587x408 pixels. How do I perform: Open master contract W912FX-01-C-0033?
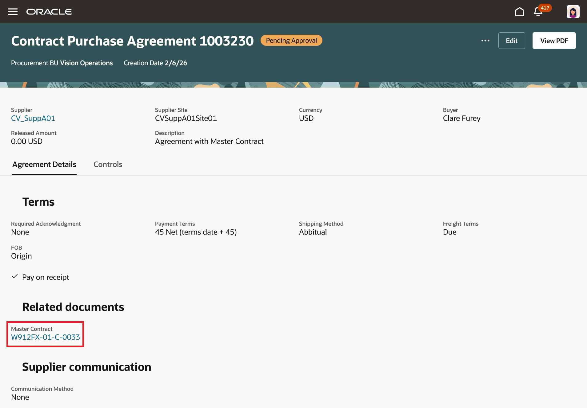(45, 338)
